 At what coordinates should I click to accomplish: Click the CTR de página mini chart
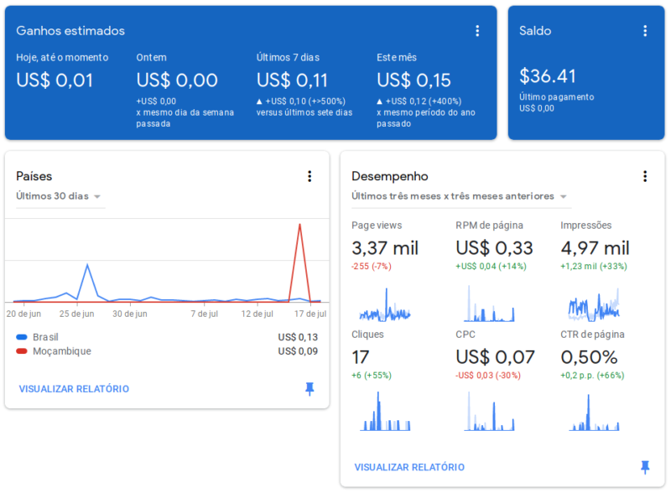594,413
